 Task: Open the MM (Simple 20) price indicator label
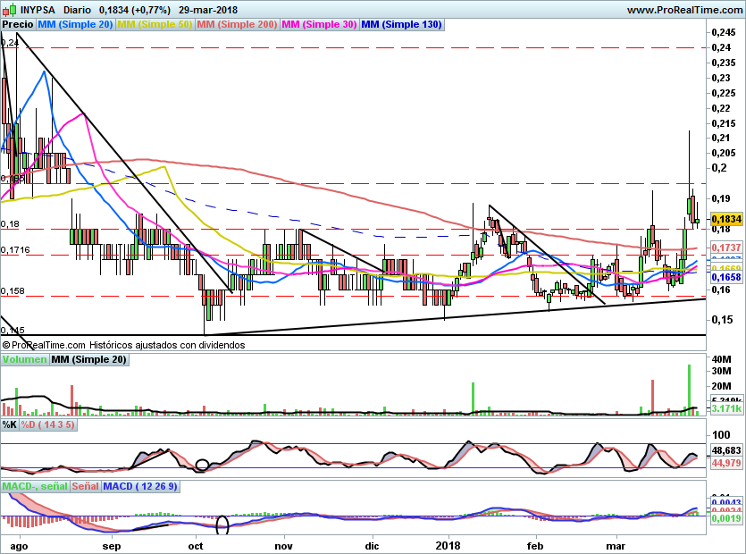(75, 25)
